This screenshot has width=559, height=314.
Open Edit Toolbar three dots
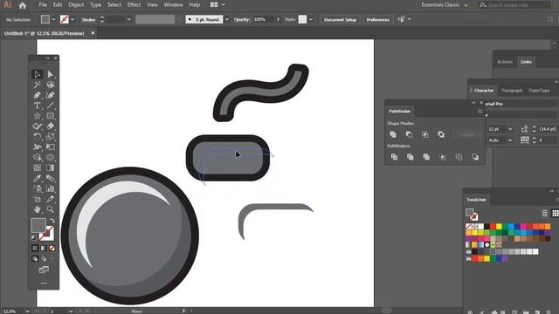tap(44, 283)
